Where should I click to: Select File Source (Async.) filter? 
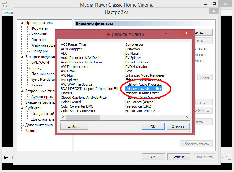tap(140, 102)
